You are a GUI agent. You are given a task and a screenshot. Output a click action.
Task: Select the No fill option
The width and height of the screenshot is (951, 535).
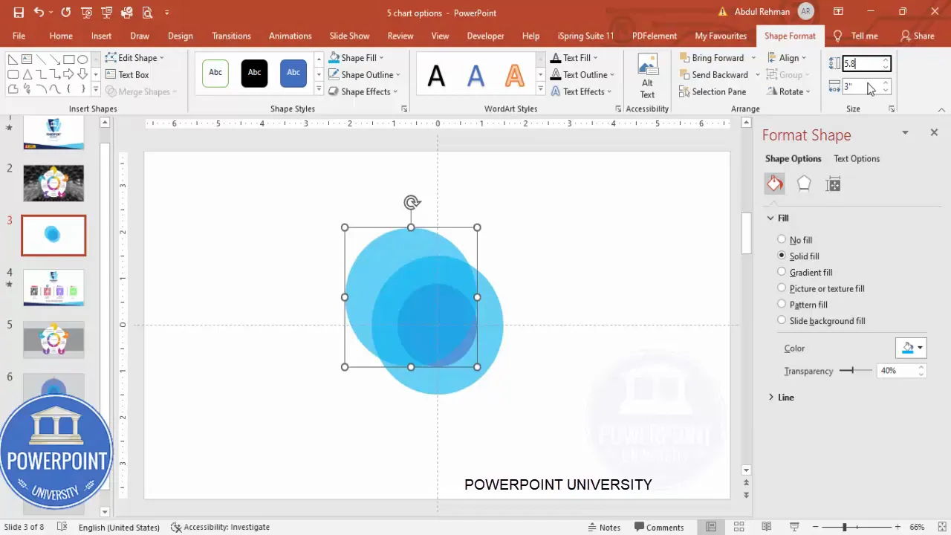point(794,240)
